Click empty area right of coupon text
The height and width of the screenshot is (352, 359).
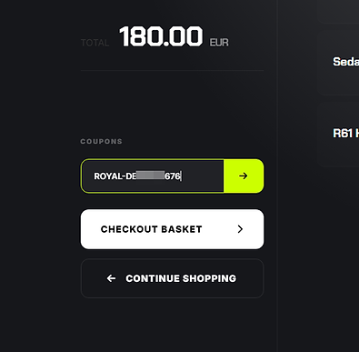tap(203, 176)
